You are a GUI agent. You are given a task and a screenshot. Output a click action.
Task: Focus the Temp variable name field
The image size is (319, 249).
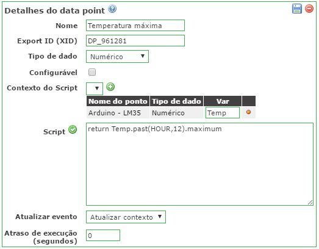[223, 112]
